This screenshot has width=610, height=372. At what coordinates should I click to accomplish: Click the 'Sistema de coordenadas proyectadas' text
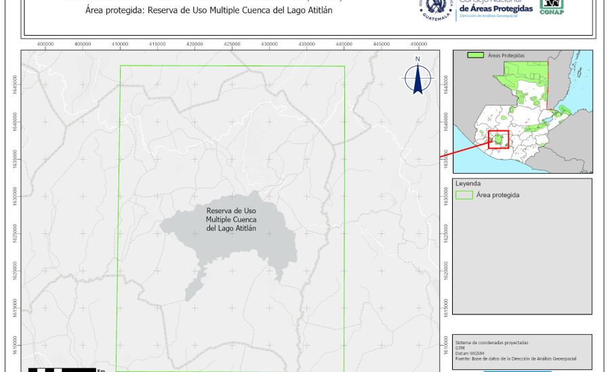tap(491, 343)
